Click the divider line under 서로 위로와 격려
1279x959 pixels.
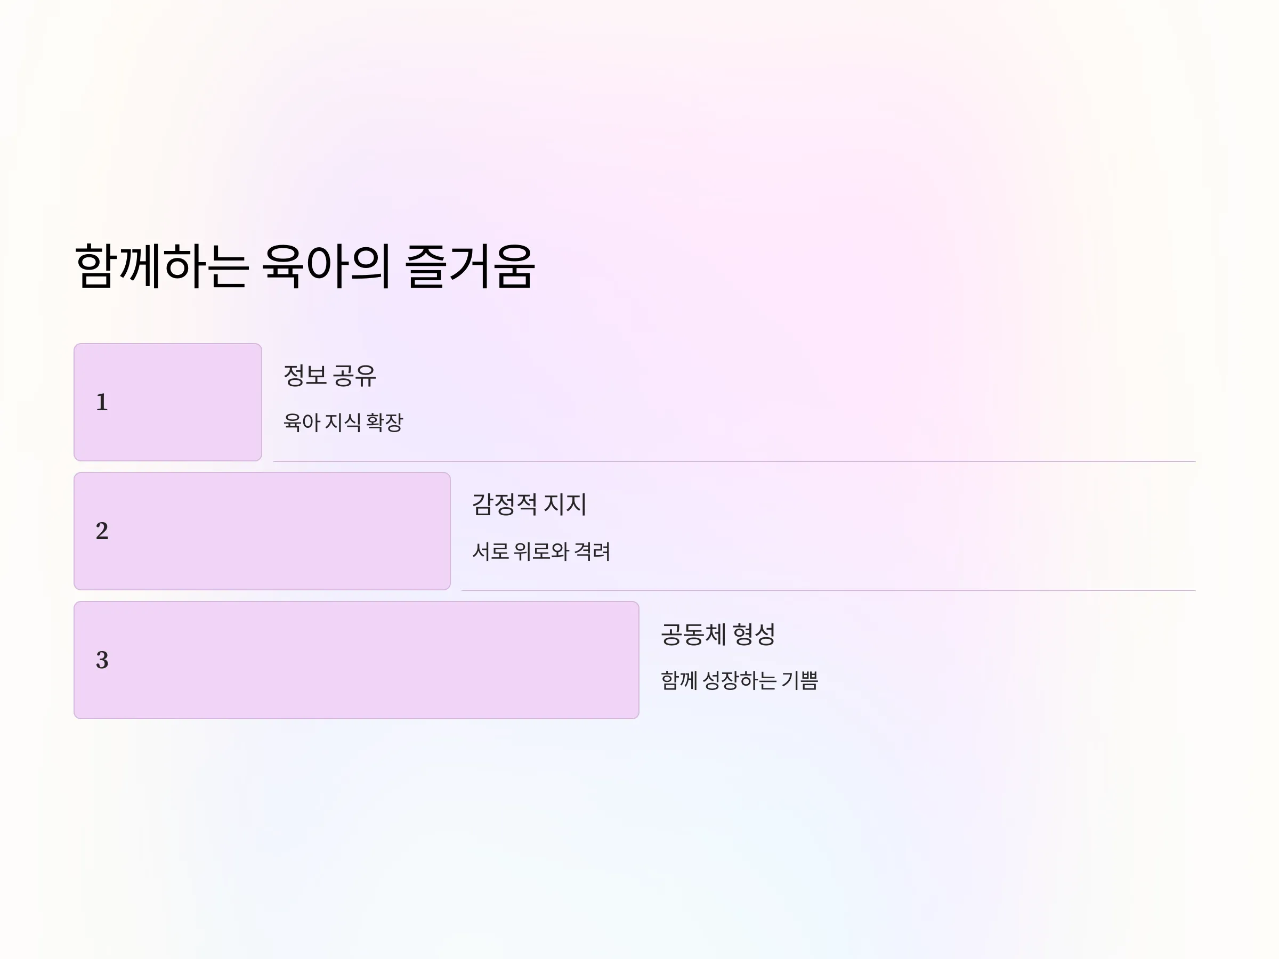tap(828, 590)
